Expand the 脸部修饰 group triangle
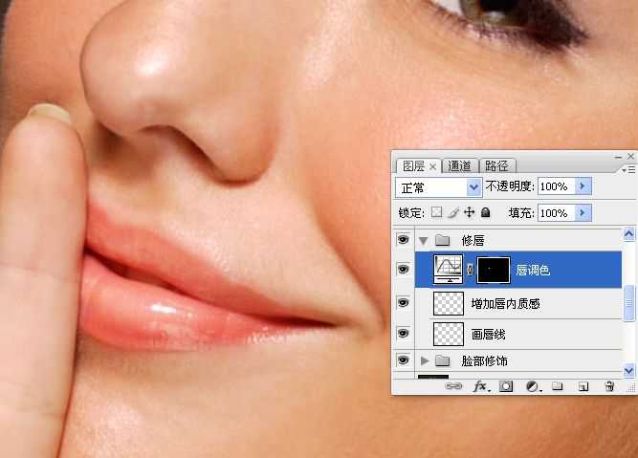The image size is (638, 458). pyautogui.click(x=425, y=360)
